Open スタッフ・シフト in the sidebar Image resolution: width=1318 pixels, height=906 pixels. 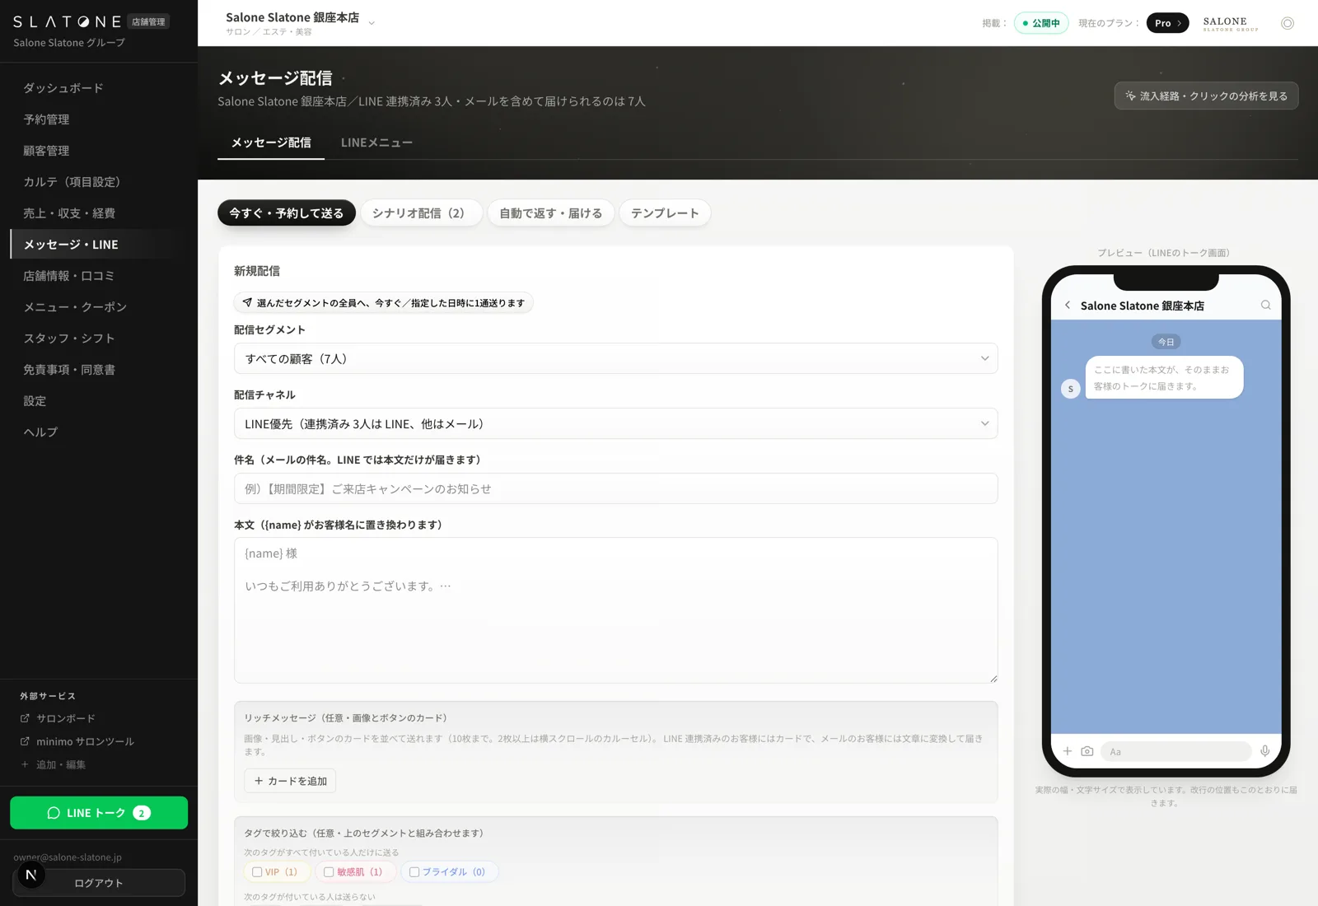tap(98, 339)
